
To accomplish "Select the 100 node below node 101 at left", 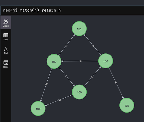I will pos(54,61).
